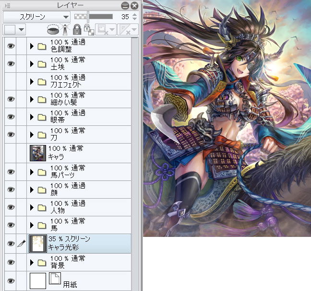Click the layer list vertical scrollbar
The image size is (311, 291).
pyautogui.click(x=135, y=163)
